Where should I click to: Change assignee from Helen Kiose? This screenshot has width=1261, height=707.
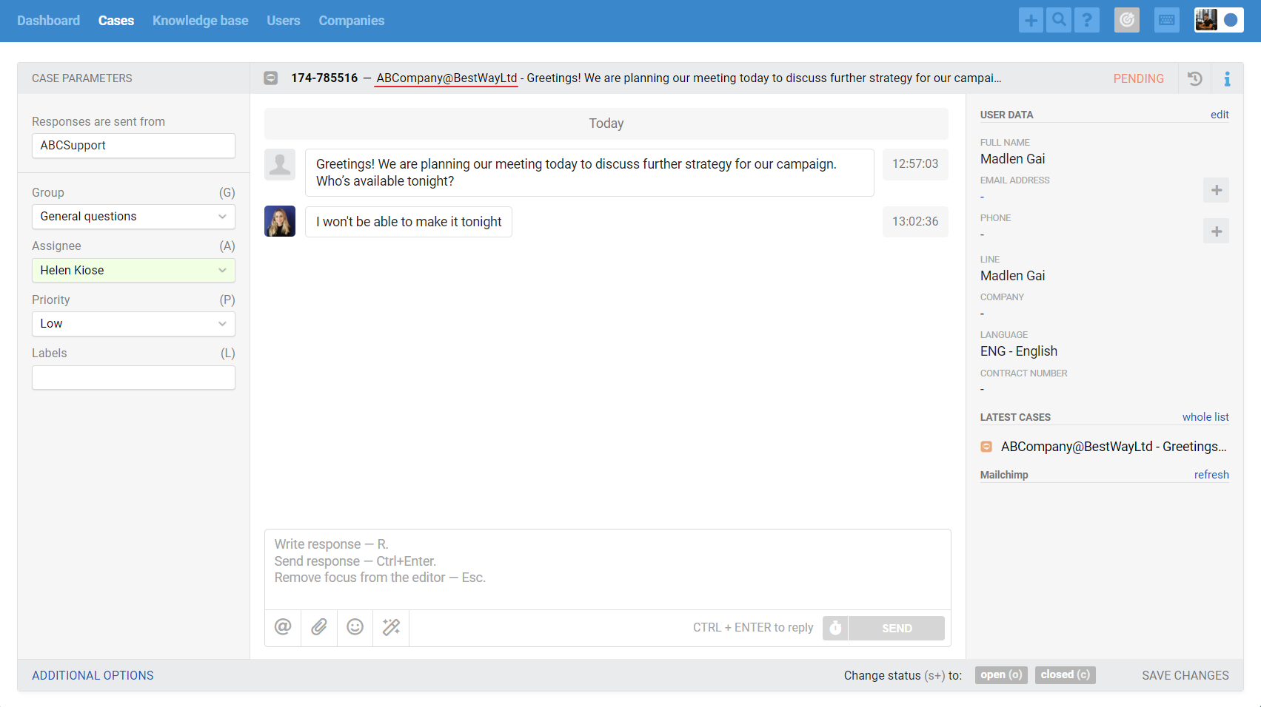point(133,270)
